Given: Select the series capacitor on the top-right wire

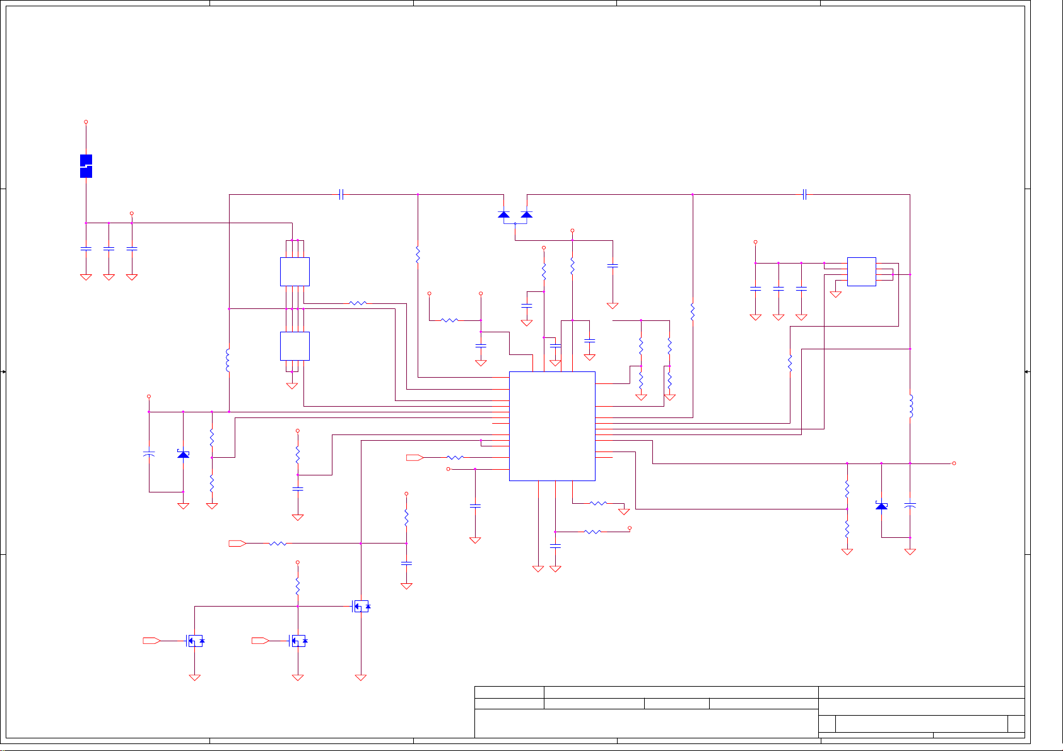Looking at the screenshot, I should coord(805,195).
